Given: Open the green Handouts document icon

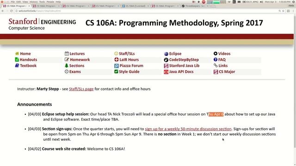Looking at the screenshot, I should [17, 59].
